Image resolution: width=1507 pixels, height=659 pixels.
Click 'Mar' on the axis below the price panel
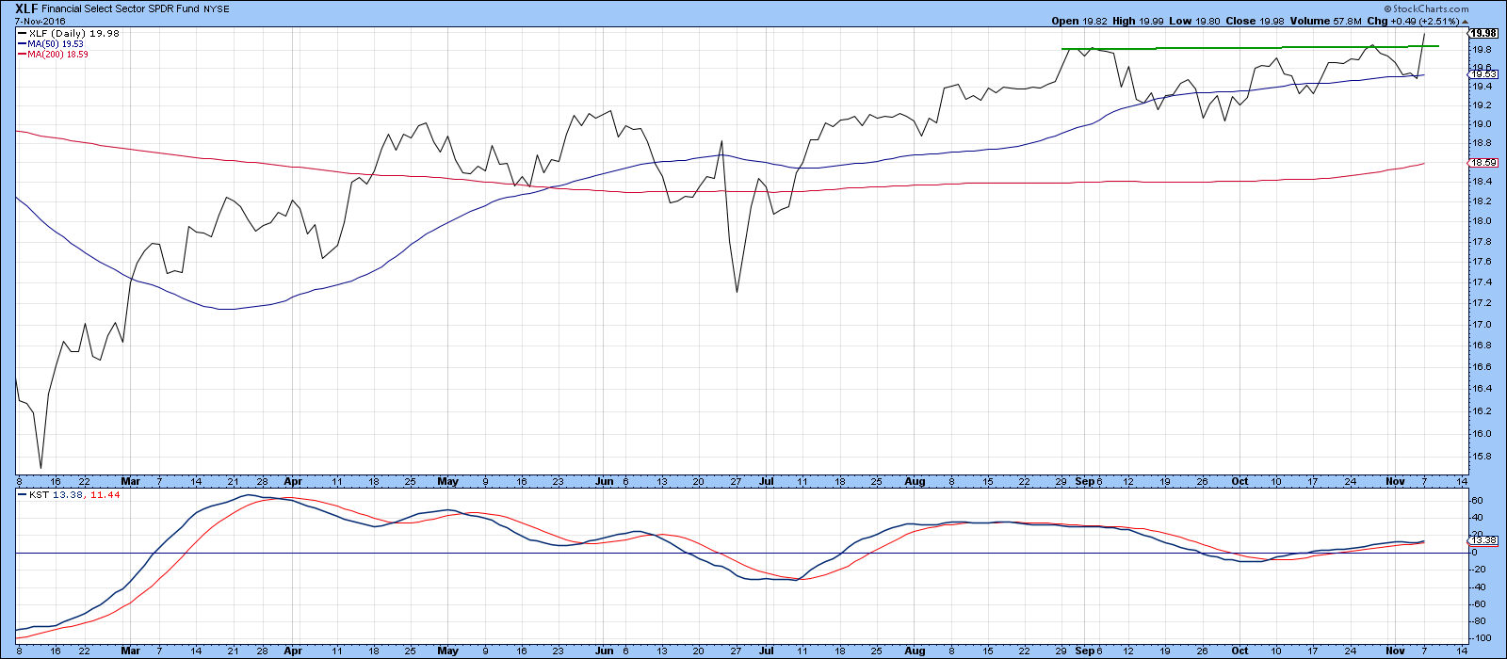(x=130, y=481)
